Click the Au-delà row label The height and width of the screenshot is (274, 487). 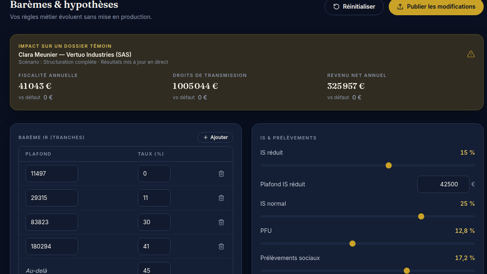coord(36,271)
